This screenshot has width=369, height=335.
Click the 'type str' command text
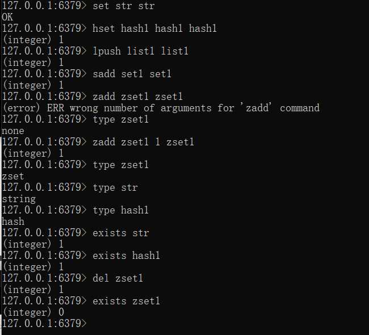[115, 187]
